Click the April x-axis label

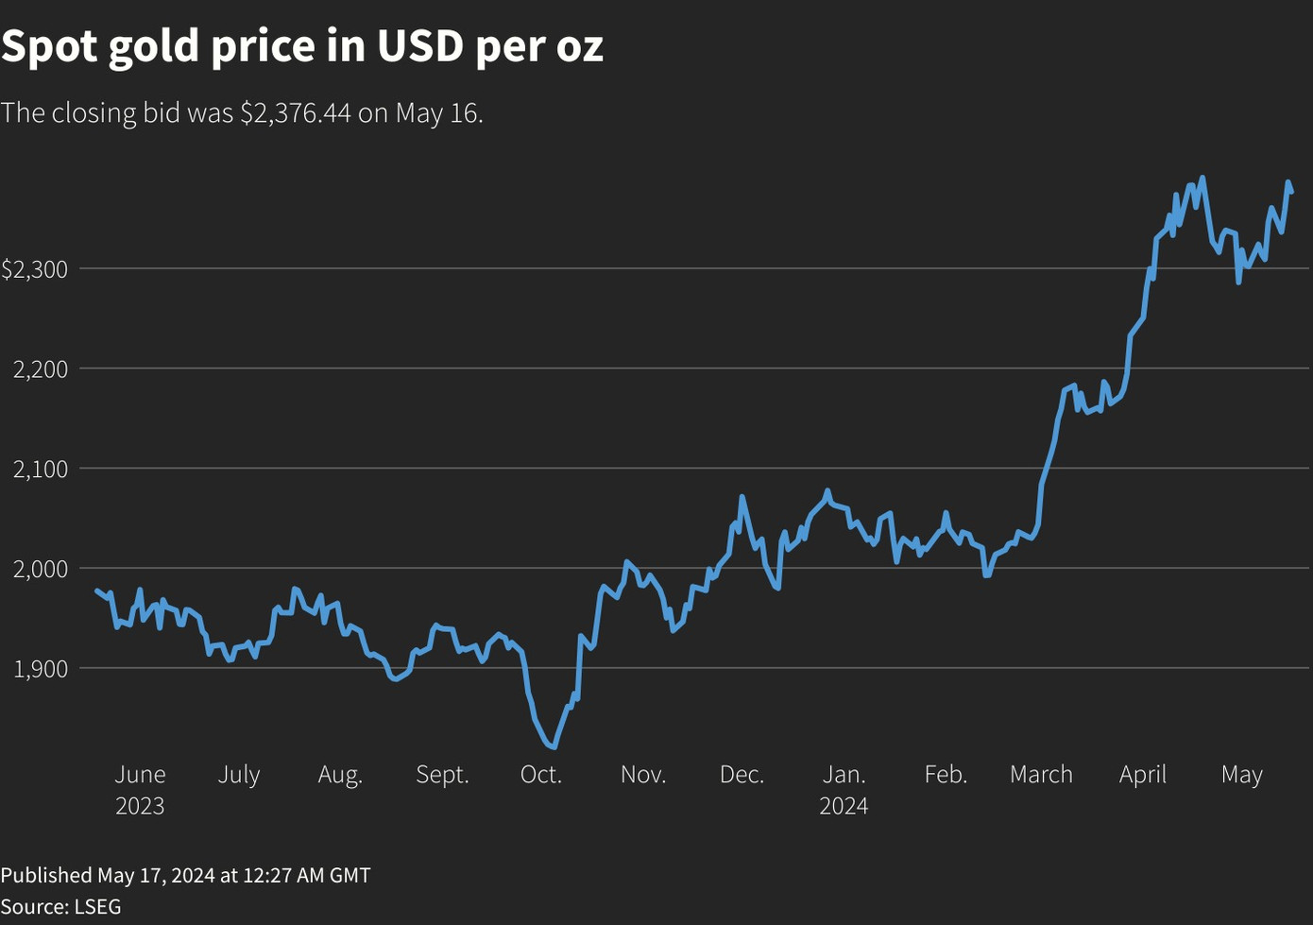(x=1143, y=775)
